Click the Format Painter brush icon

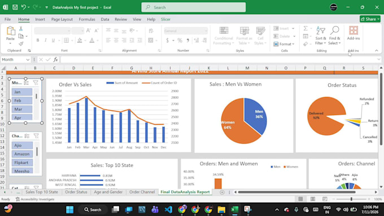[21, 44]
